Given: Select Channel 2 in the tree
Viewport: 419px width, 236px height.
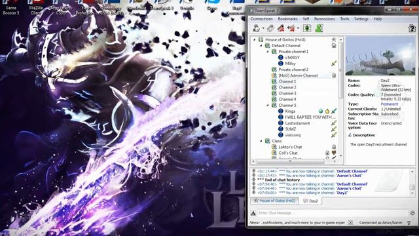Looking at the screenshot, I should [287, 87].
